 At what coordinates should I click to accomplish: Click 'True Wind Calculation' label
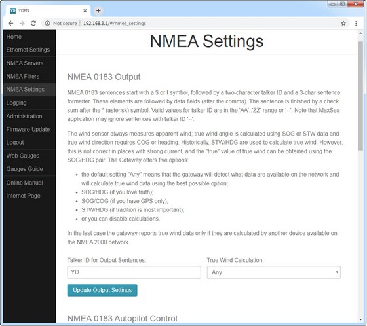(x=235, y=260)
